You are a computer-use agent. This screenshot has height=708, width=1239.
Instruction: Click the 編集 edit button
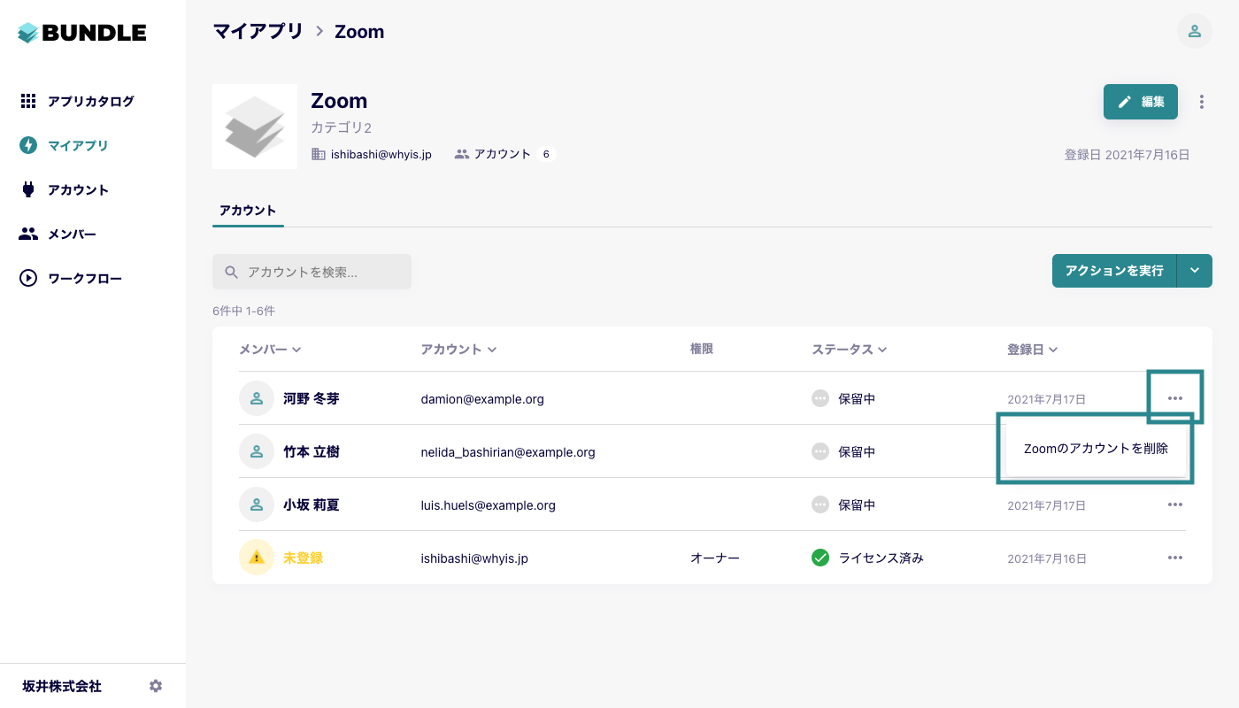coord(1141,102)
